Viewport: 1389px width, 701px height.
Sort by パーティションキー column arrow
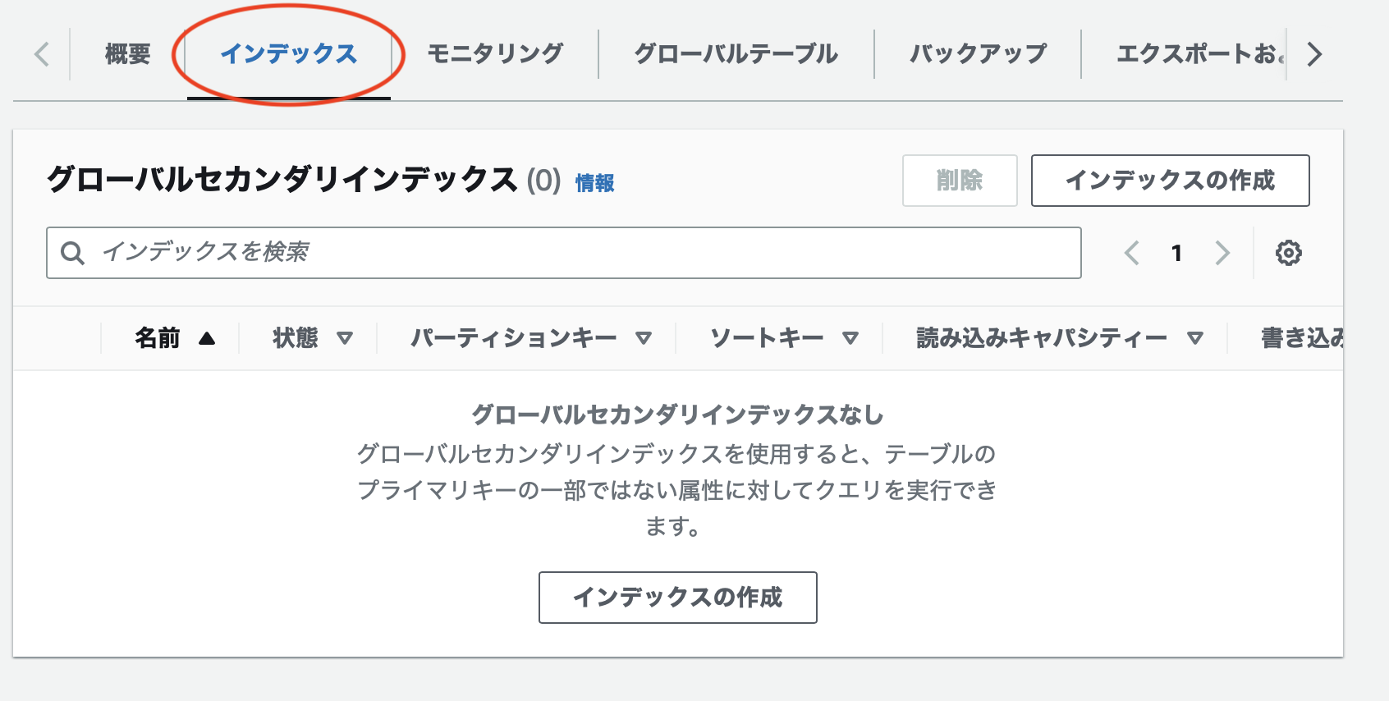[x=644, y=338]
